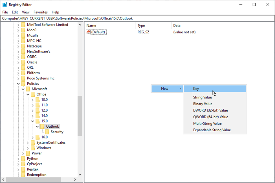
Task: Click the SystemCertificates folder icon
Action: click(33, 143)
